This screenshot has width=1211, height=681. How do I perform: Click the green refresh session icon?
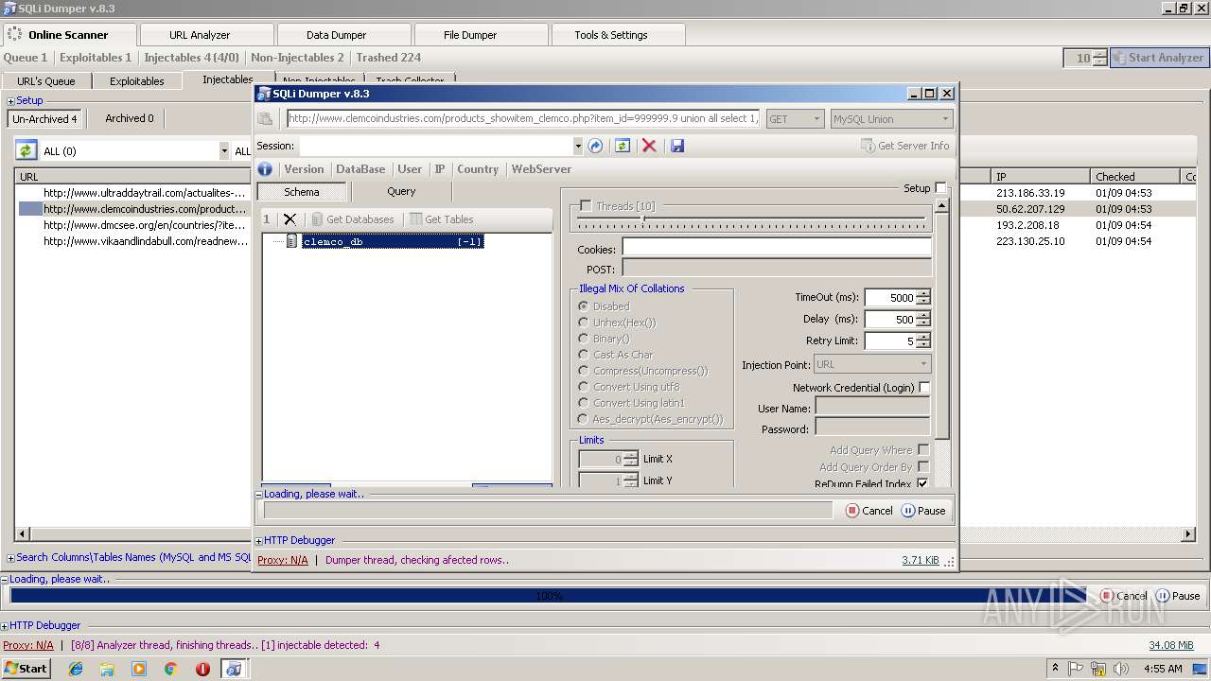click(x=622, y=146)
